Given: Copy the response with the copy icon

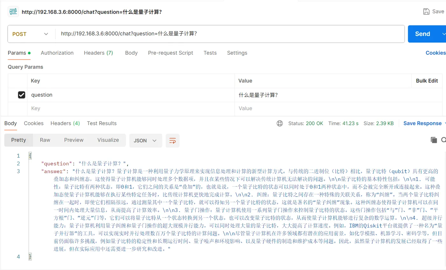Looking at the screenshot, I should pos(434,140).
